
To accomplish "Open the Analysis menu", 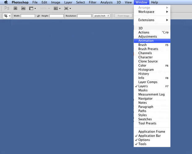I will [107, 2].
